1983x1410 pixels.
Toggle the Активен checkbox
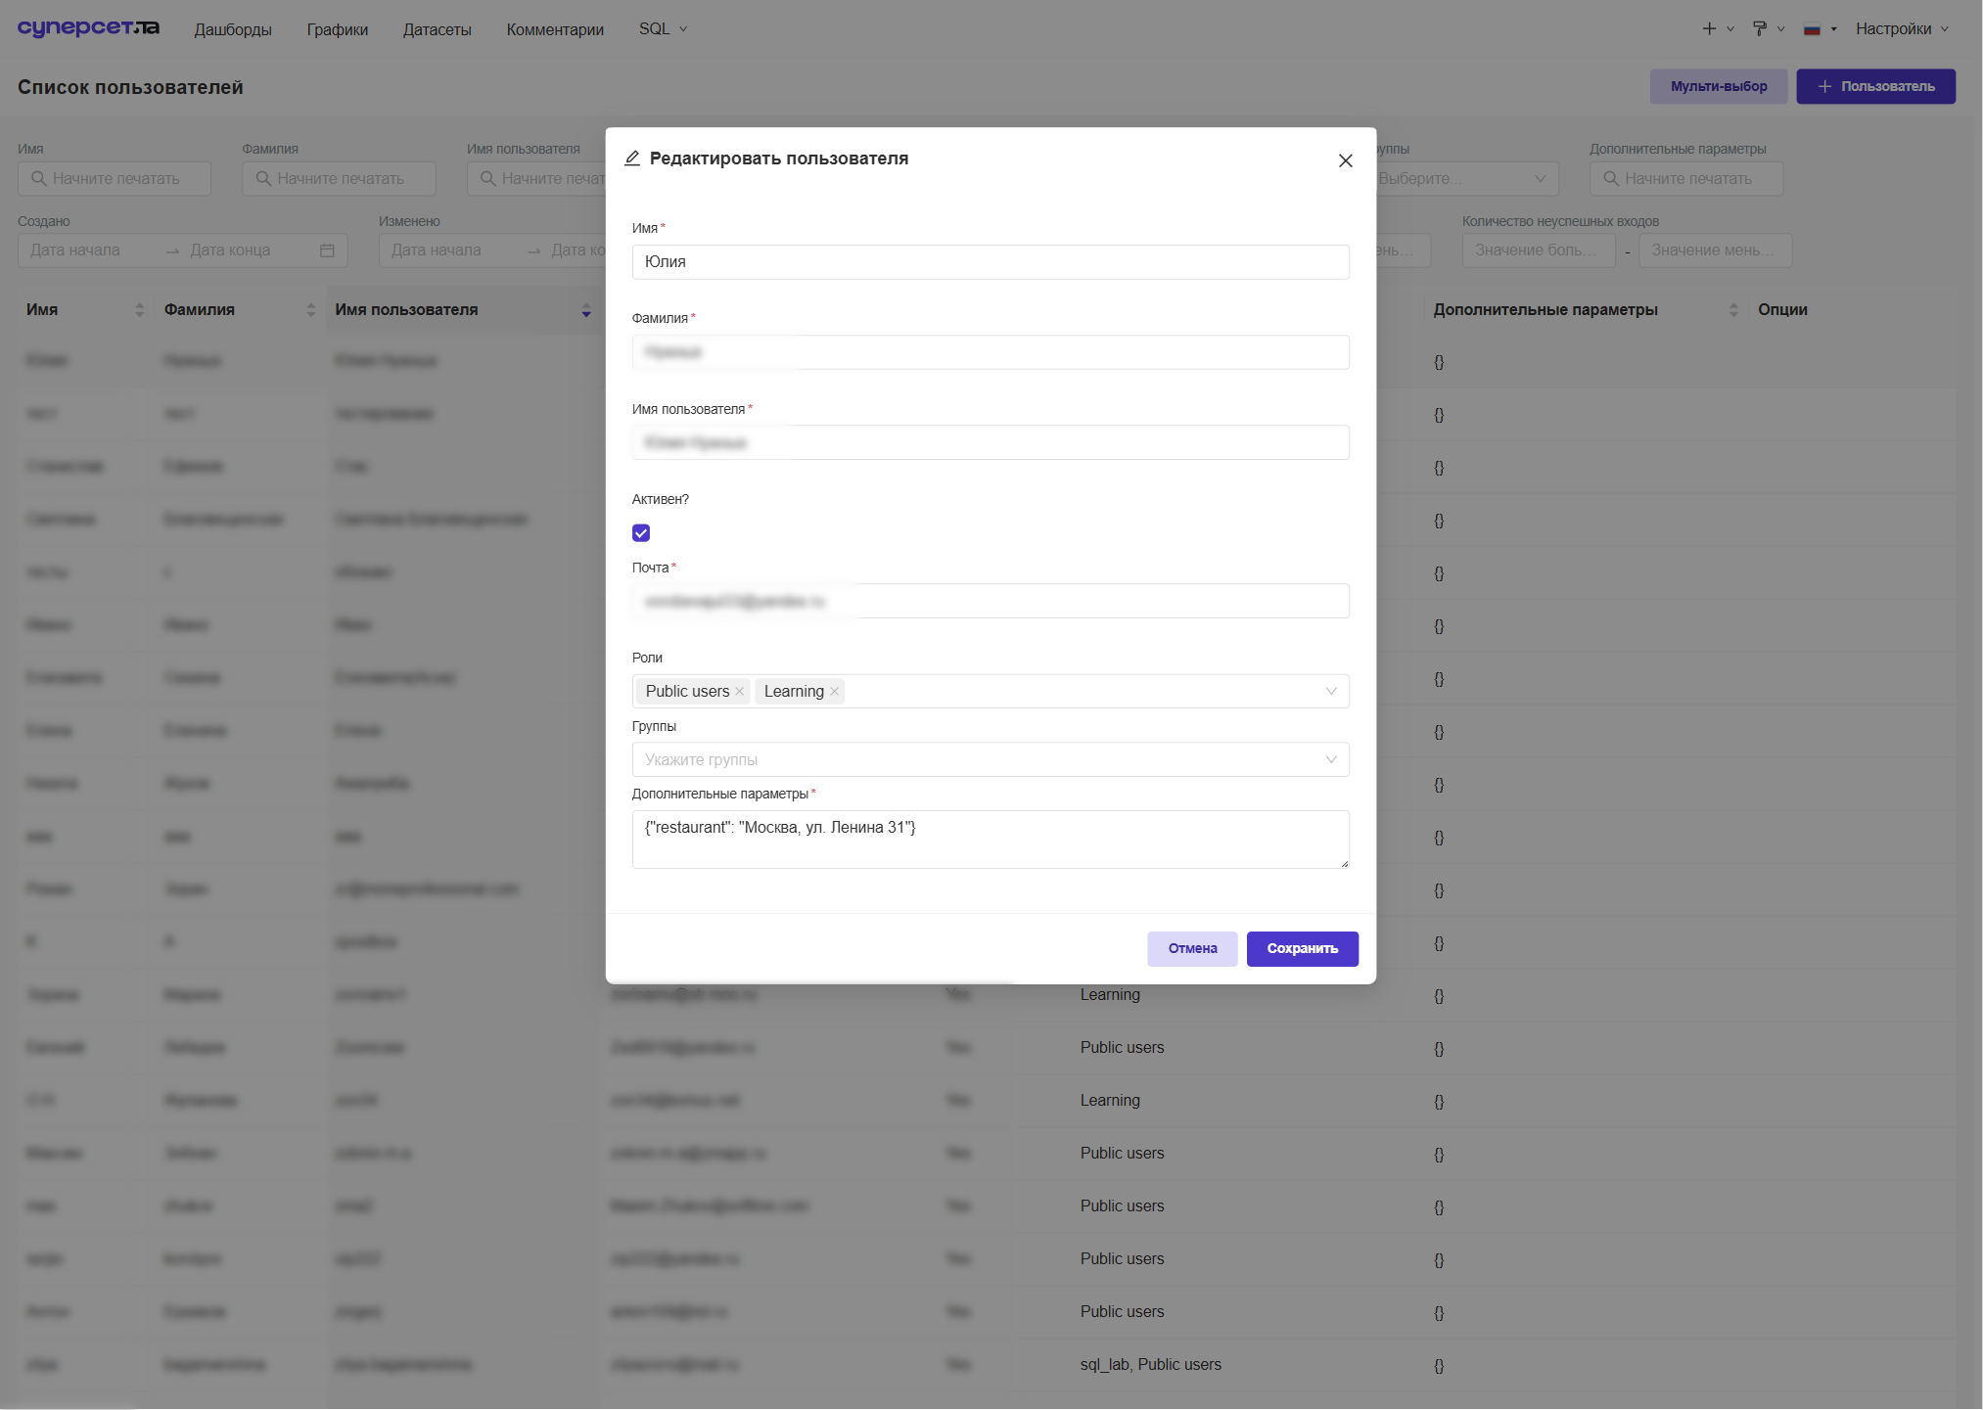point(641,533)
